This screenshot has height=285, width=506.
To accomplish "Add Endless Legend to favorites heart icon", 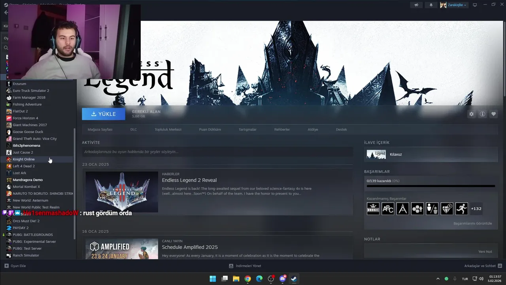I will coord(493,114).
